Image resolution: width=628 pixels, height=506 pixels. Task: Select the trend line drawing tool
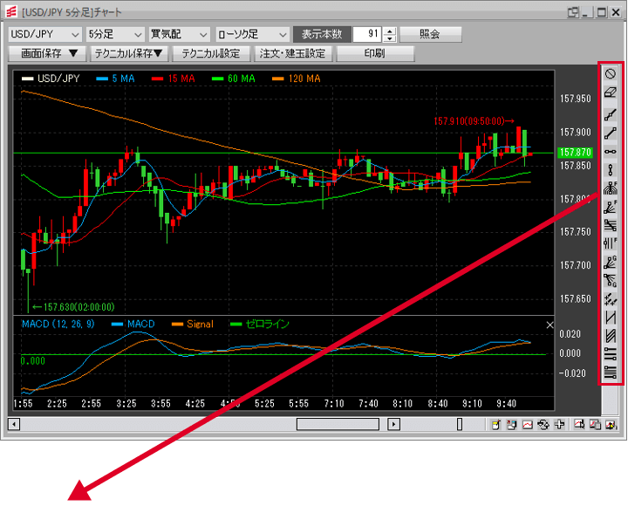coord(611,133)
